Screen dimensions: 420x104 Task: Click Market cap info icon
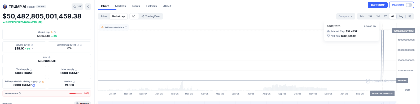pos(55,32)
